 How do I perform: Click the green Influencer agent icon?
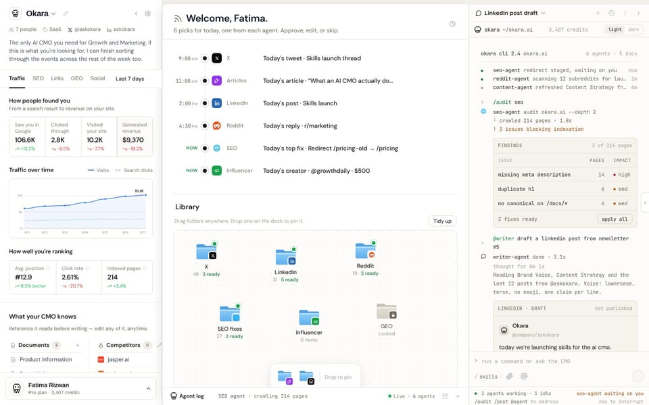point(216,170)
